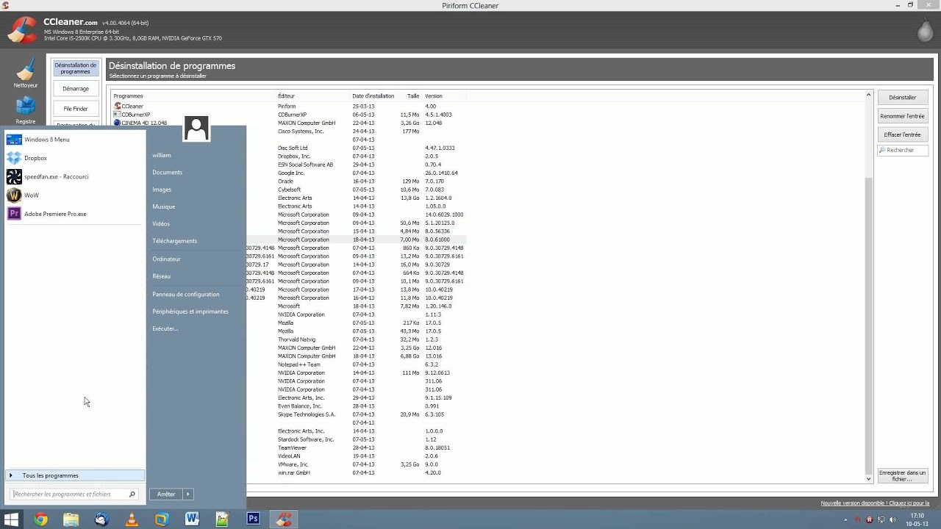Image resolution: width=941 pixels, height=529 pixels.
Task: Select the File Finder tab
Action: [x=75, y=109]
